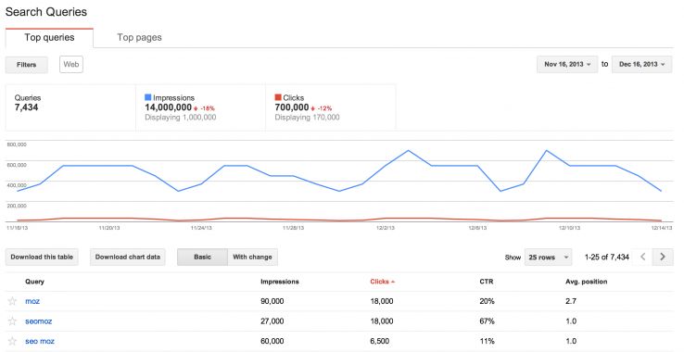Go to next page of results
The width and height of the screenshot is (684, 352).
pyautogui.click(x=663, y=257)
